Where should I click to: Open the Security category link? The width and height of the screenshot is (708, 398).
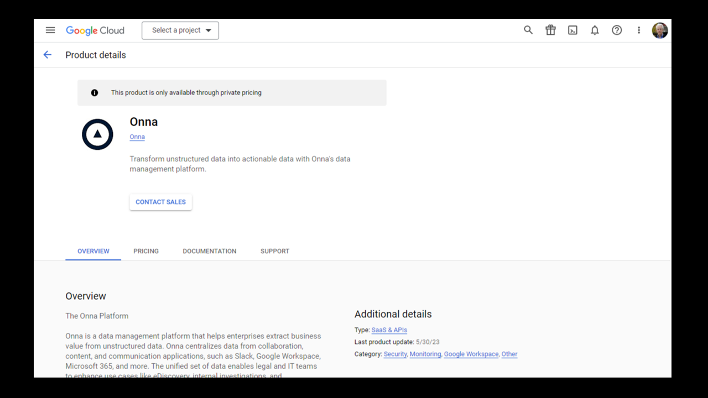point(395,354)
